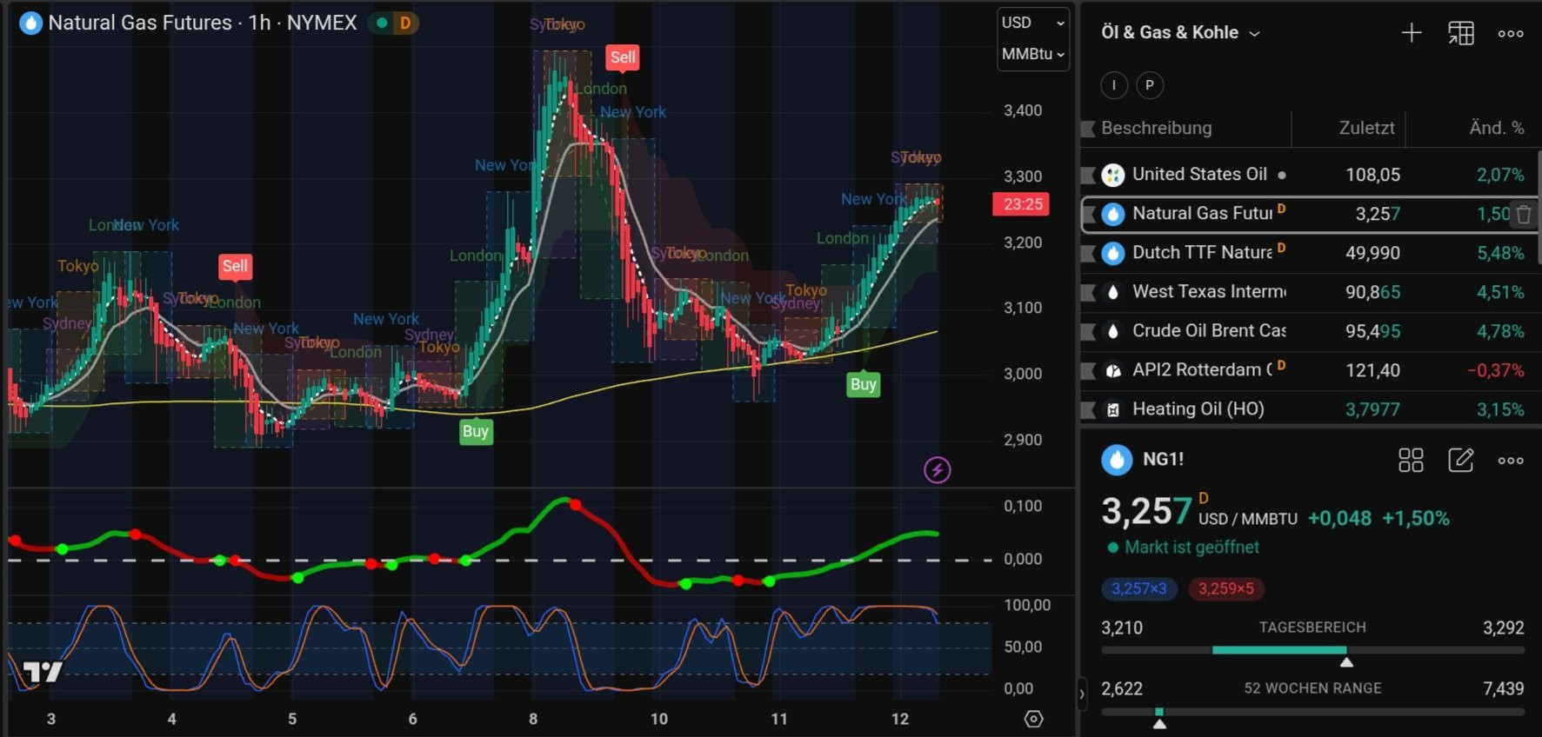The width and height of the screenshot is (1542, 737).
Task: Click the Tagesbereich range slider bar
Action: (x=1312, y=650)
